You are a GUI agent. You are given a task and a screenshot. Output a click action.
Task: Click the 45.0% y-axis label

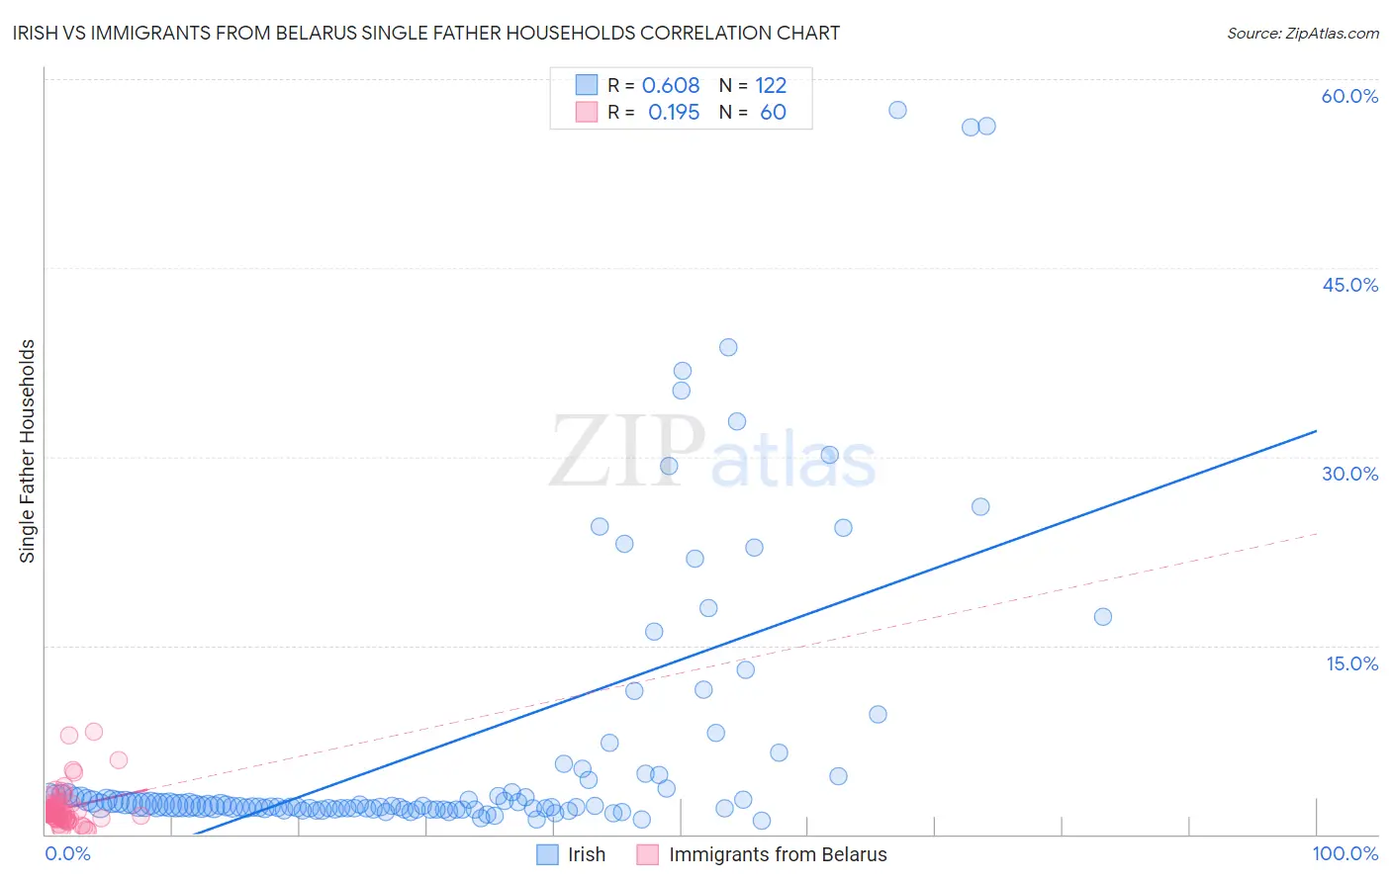(x=1349, y=285)
